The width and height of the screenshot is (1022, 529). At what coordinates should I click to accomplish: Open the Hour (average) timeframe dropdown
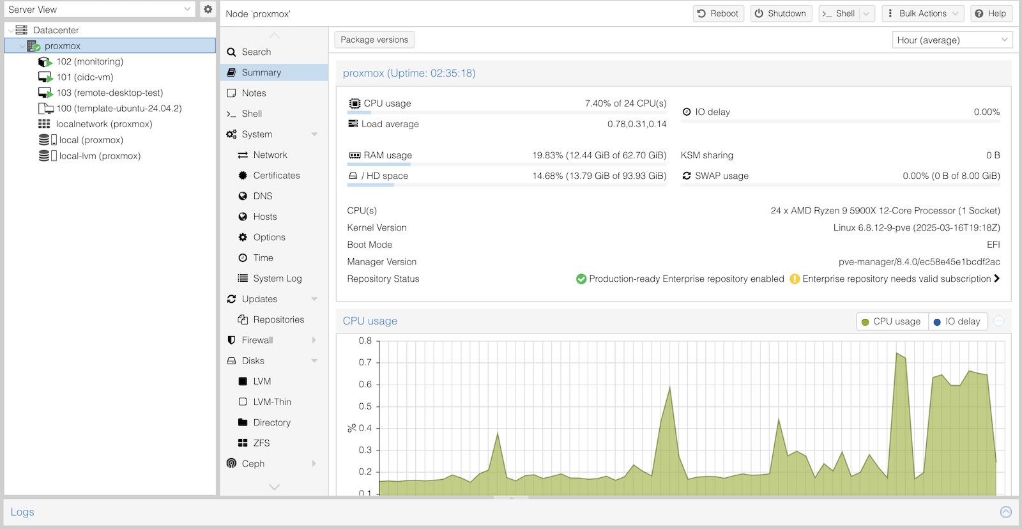click(x=1004, y=40)
